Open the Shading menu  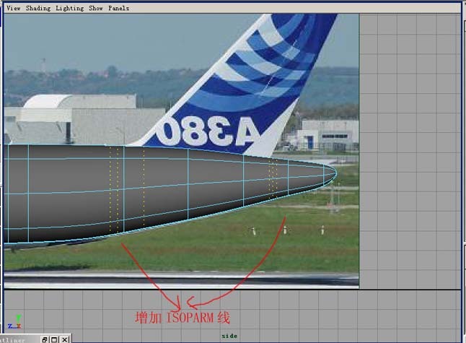[38, 9]
